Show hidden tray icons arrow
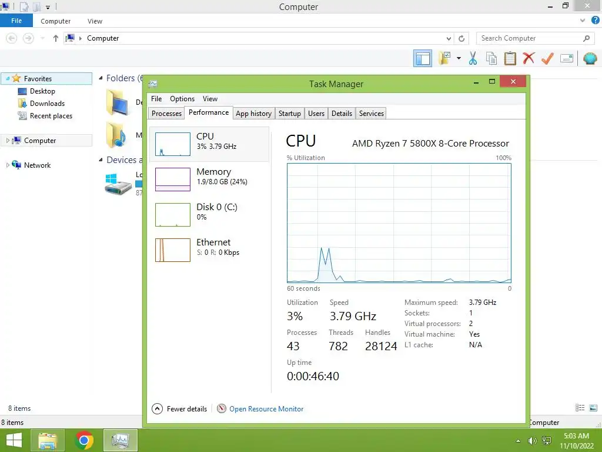 click(519, 441)
